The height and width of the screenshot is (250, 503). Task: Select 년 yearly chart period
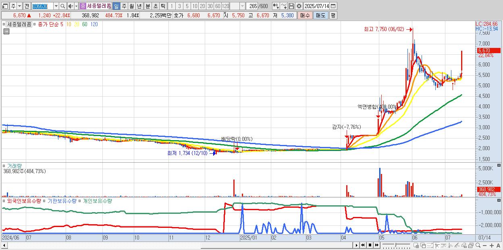pos(139,6)
